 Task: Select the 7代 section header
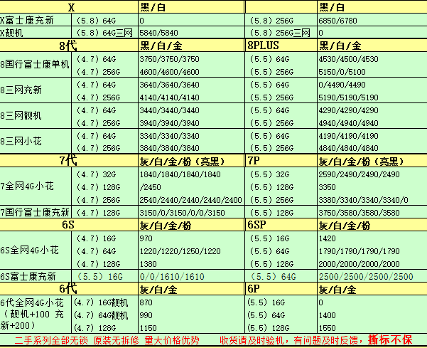[x=69, y=161]
